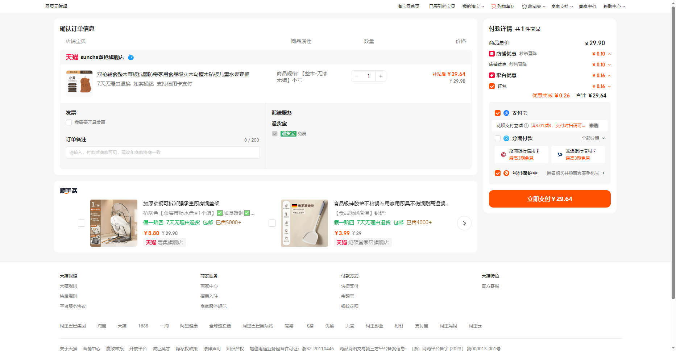Click the cutting board product thumbnail

click(x=79, y=83)
